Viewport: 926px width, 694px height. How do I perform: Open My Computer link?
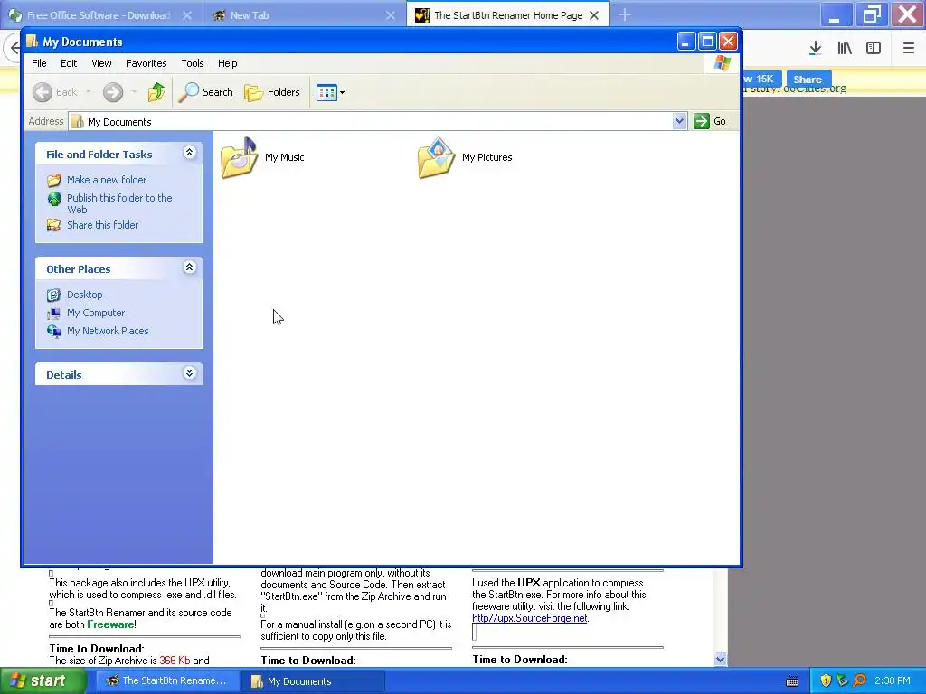click(96, 313)
